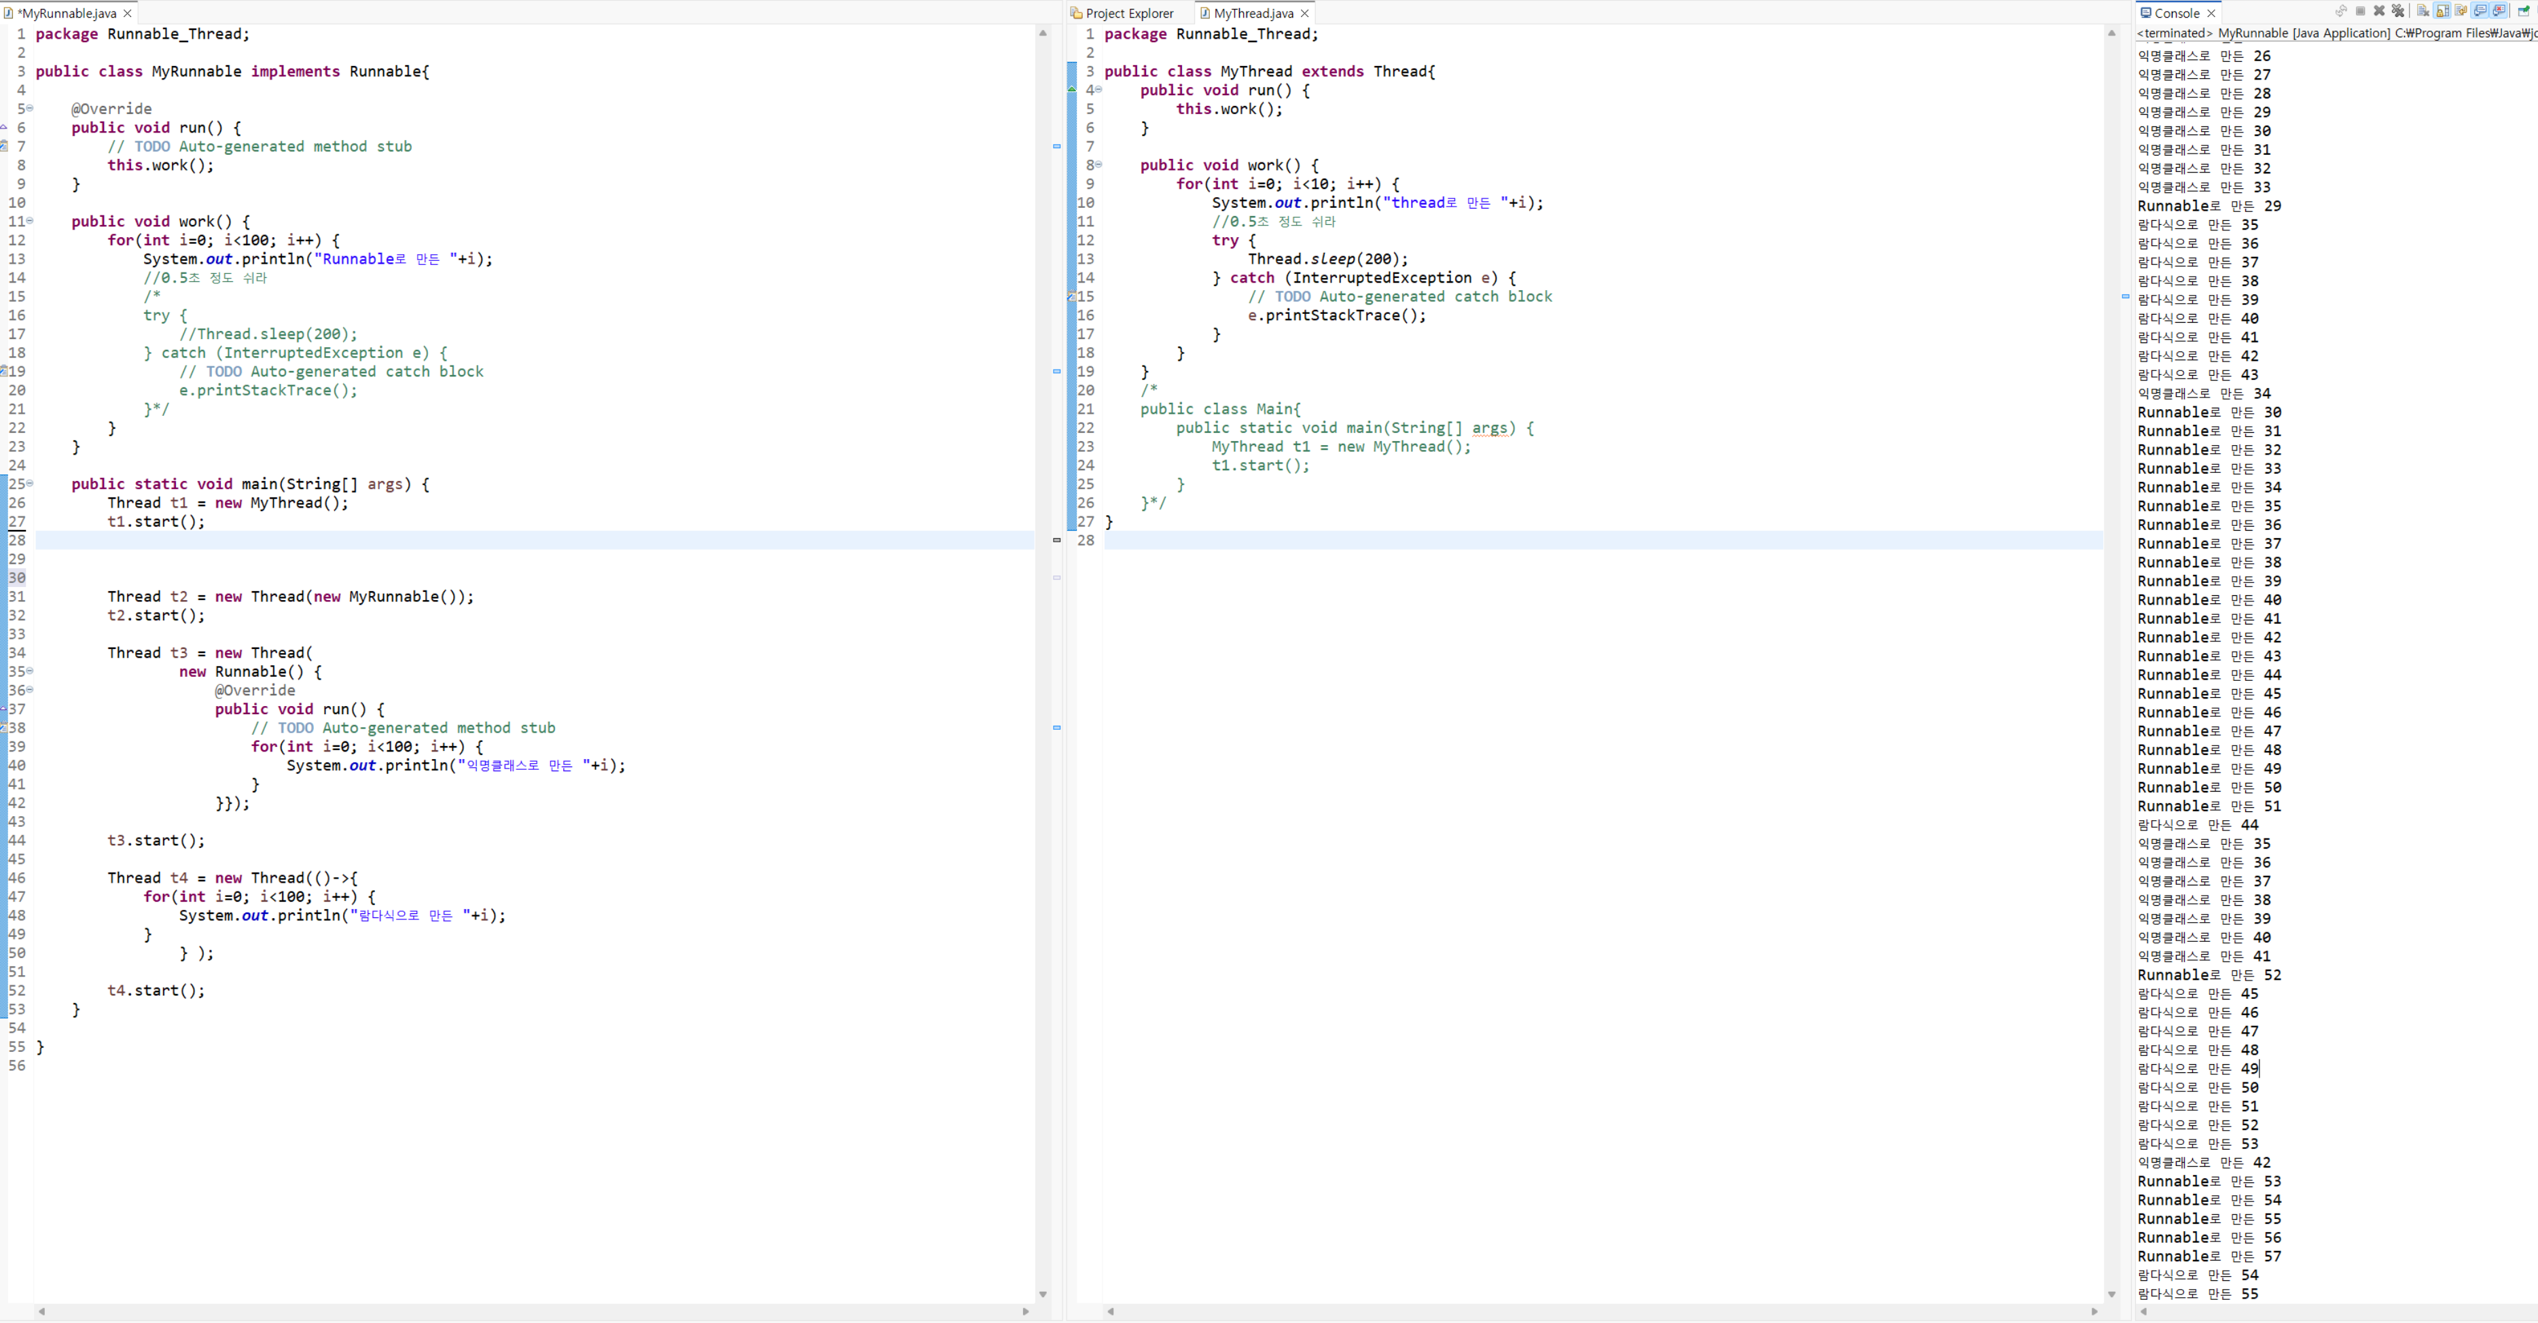This screenshot has width=2538, height=1323.
Task: Close the MyRunnable.java editor tab
Action: 127,13
